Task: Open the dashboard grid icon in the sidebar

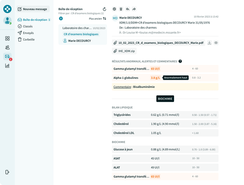Action: [7, 38]
